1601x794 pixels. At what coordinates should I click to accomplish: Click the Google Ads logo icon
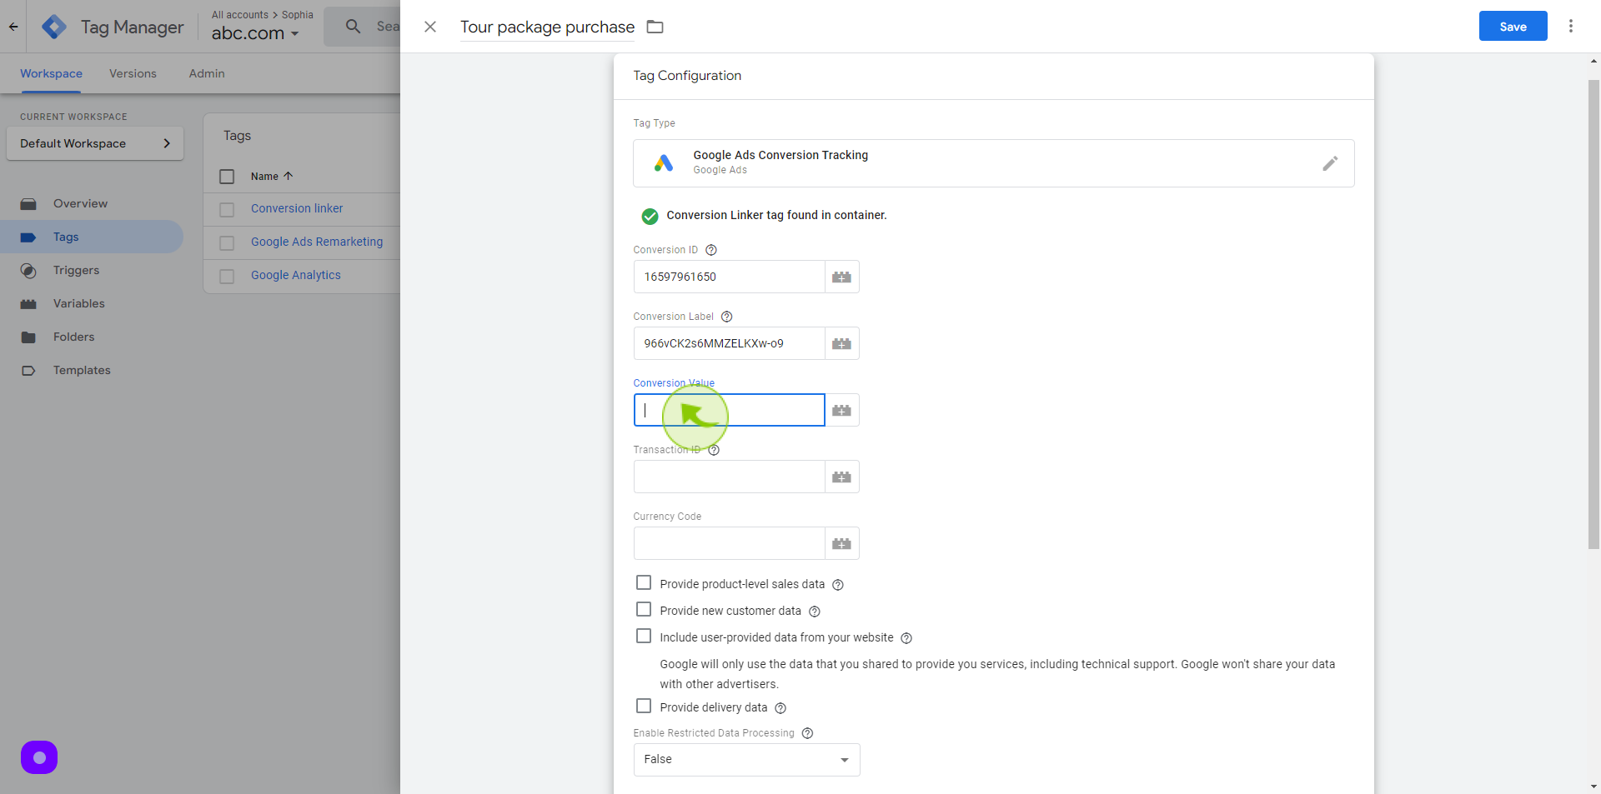664,162
